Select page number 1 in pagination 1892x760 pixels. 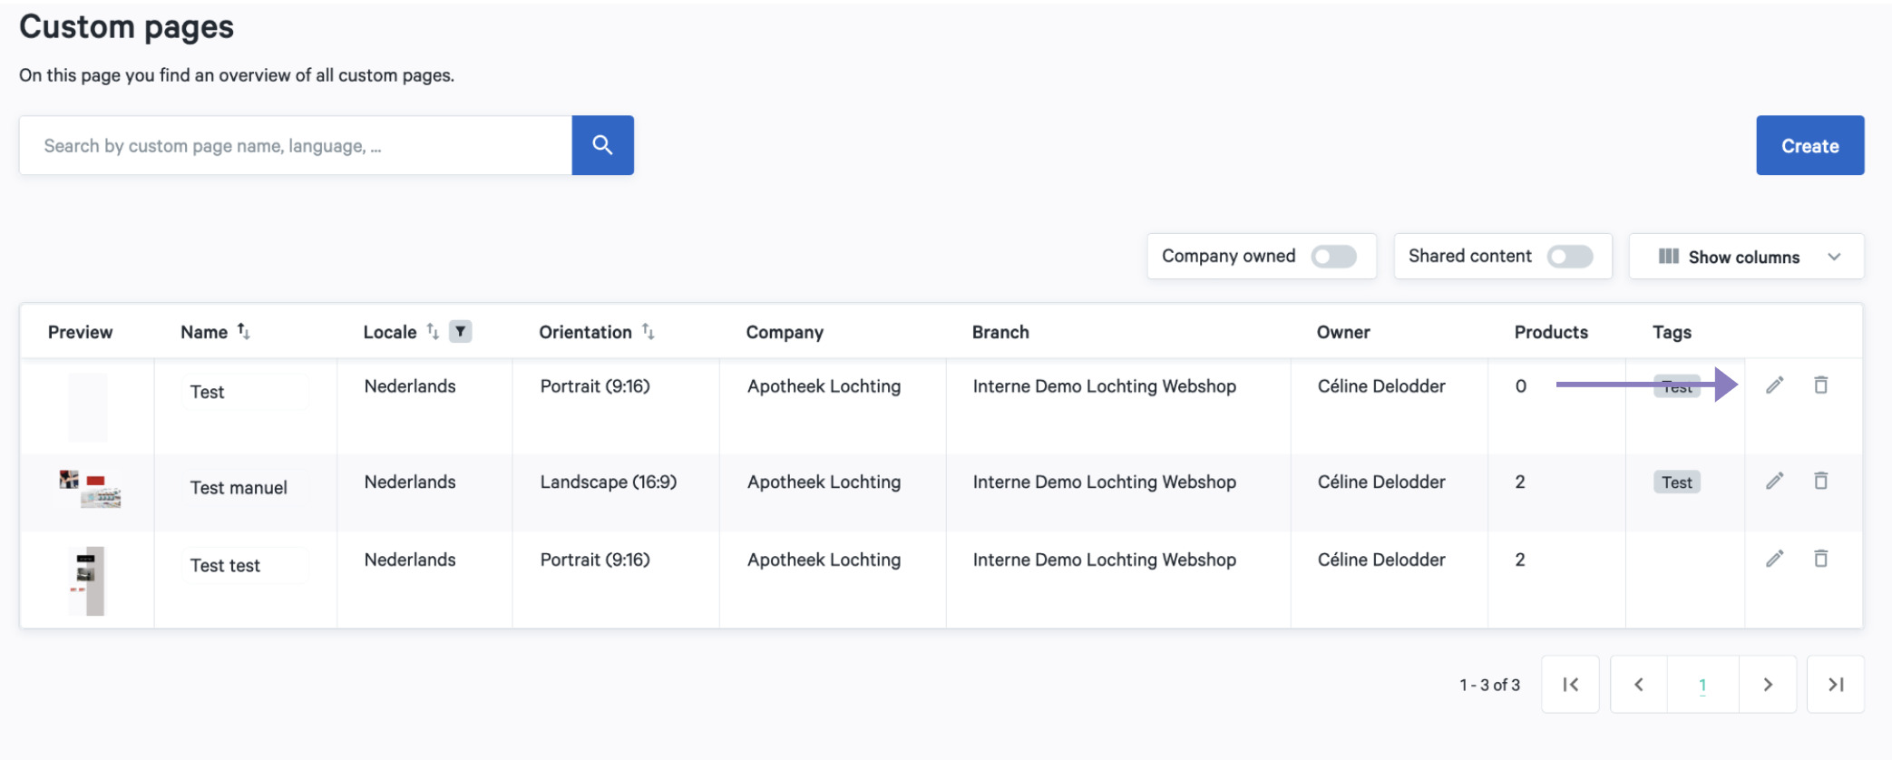click(1702, 685)
